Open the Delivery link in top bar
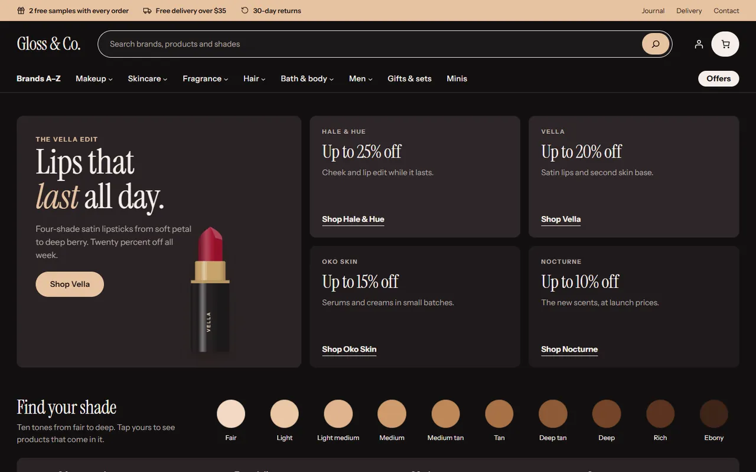The height and width of the screenshot is (472, 756). [x=689, y=11]
